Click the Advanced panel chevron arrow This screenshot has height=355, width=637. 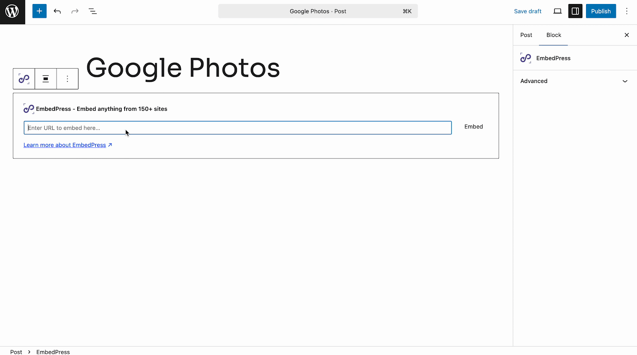(x=625, y=81)
